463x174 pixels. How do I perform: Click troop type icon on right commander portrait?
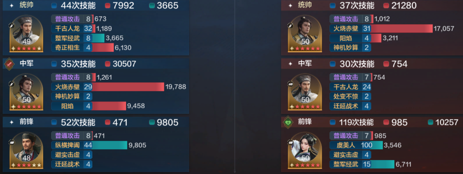click(x=291, y=26)
